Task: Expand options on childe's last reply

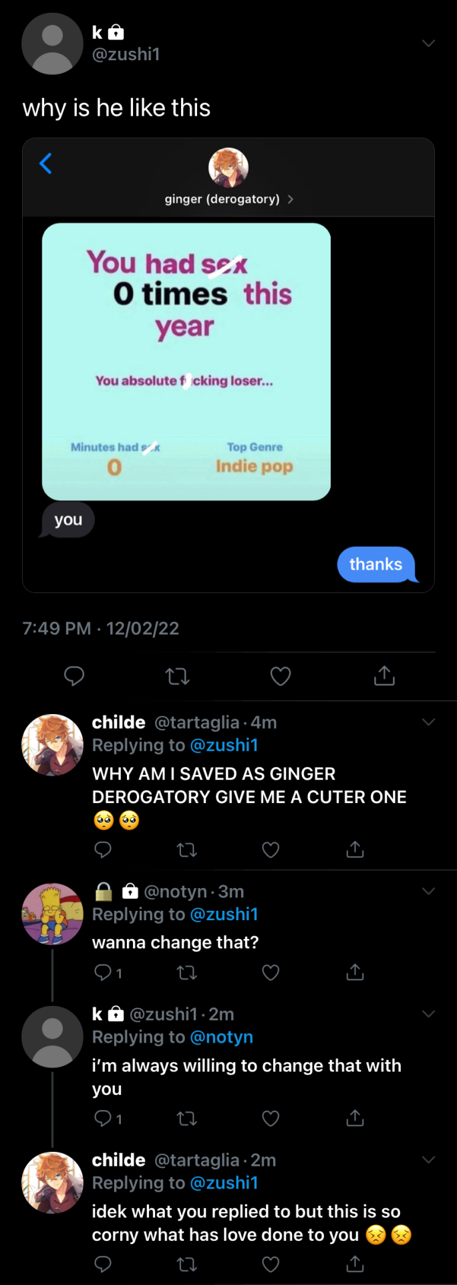Action: [x=429, y=1160]
